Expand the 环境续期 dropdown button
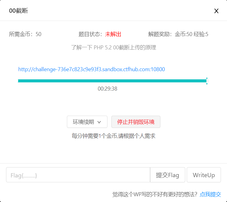This screenshot has width=227, height=202. point(87,122)
